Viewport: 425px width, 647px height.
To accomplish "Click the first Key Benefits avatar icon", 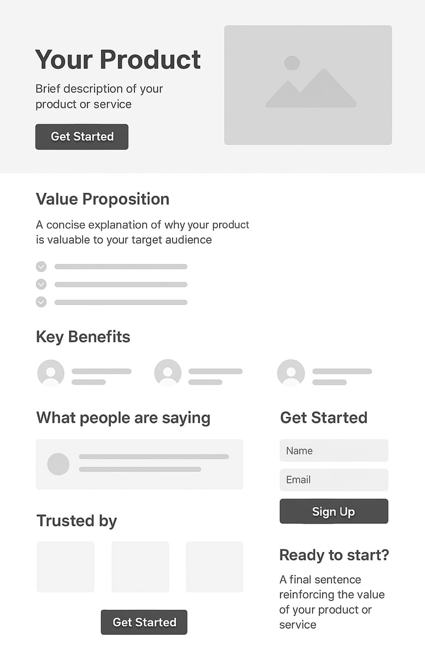I will click(51, 373).
